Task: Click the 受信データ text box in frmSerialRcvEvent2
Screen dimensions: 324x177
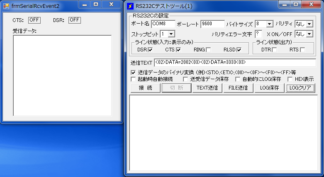Action: (x=62, y=75)
